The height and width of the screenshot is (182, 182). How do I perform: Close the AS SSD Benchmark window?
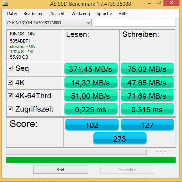171,3
